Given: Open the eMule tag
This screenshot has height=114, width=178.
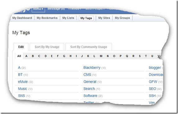Looking at the screenshot, I should click(x=23, y=82).
